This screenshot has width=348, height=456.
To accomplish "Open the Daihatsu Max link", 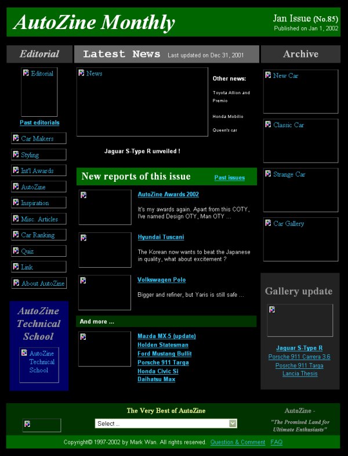I will coord(156,379).
